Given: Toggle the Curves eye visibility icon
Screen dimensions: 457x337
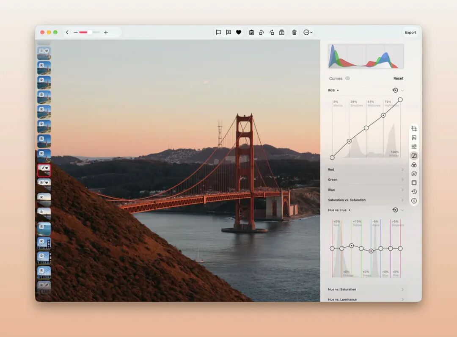Looking at the screenshot, I should pos(348,78).
